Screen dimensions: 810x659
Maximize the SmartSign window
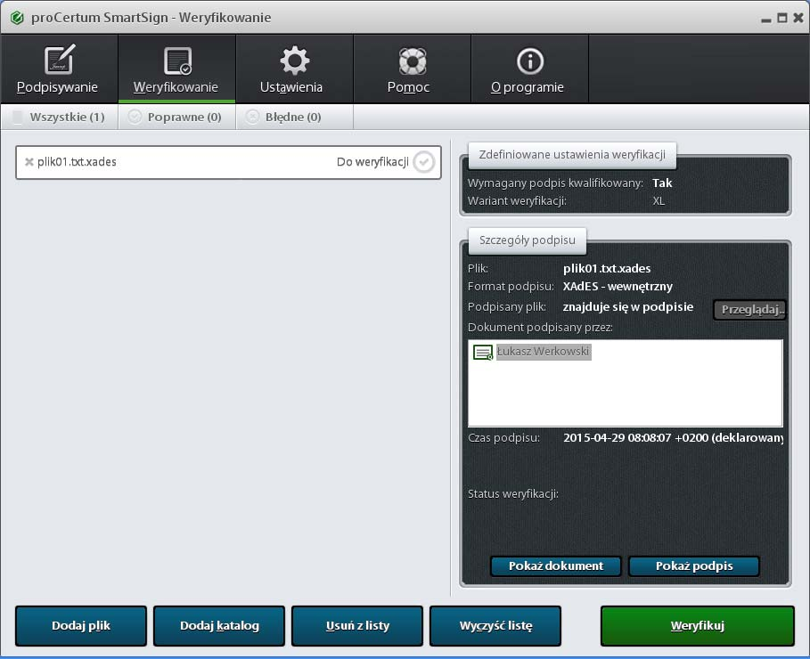click(782, 18)
